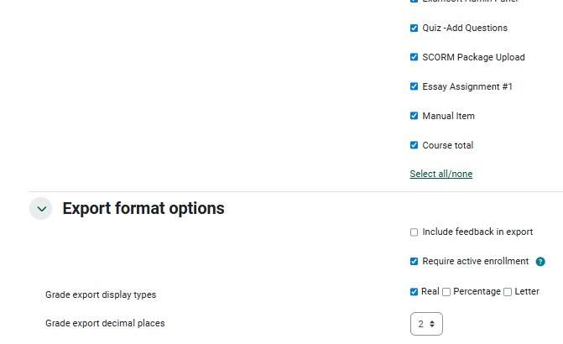Viewport: 563px width, 344px height.
Task: Uncheck SCORM Package Upload checkbox
Action: (x=414, y=57)
